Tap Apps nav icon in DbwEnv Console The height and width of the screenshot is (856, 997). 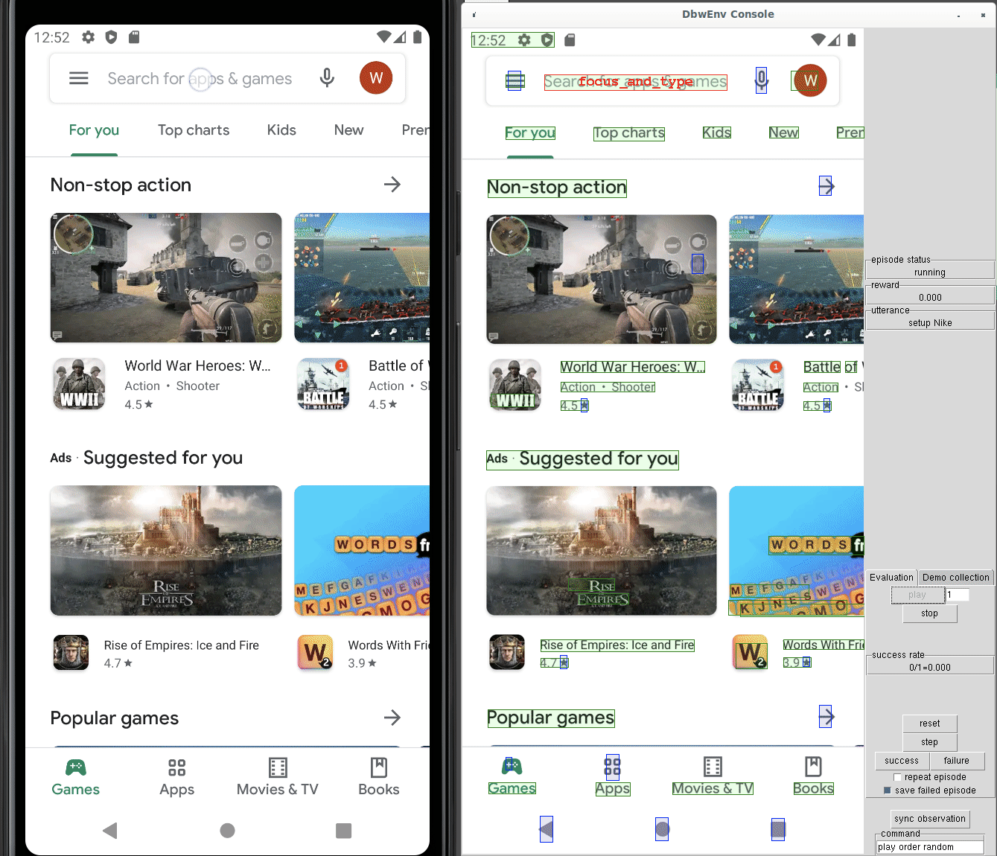point(612,766)
